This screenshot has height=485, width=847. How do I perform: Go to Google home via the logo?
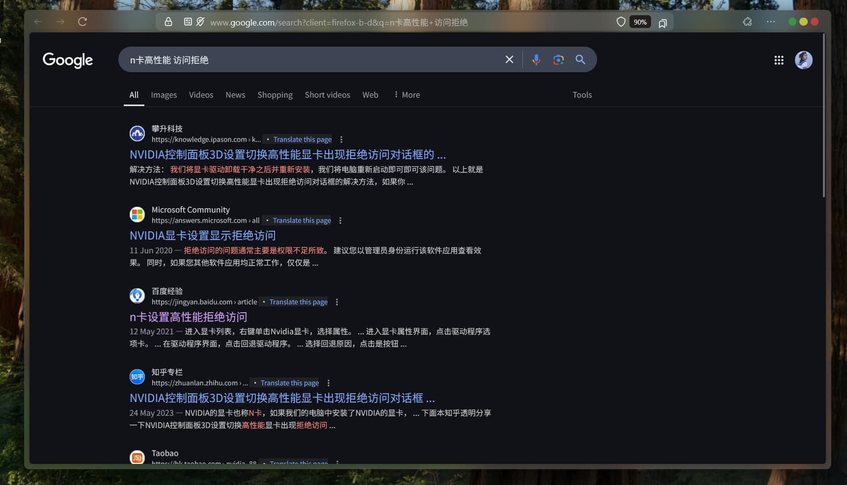point(68,60)
